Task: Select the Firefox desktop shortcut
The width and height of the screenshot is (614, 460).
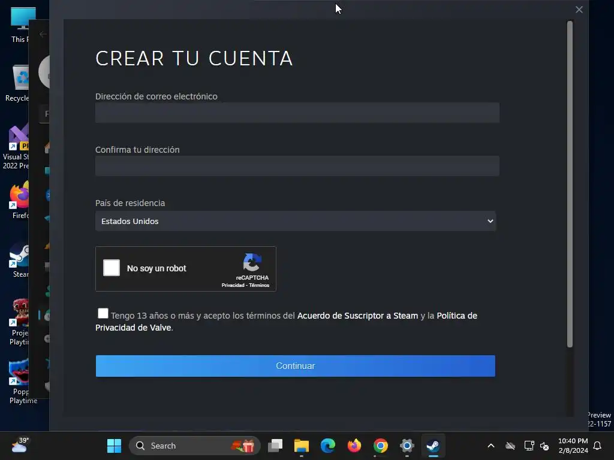Action: pyautogui.click(x=20, y=200)
